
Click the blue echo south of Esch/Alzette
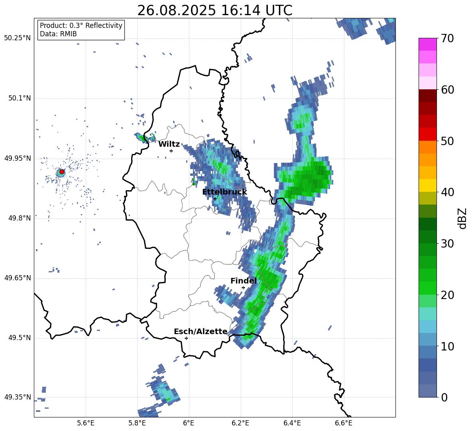[x=164, y=390]
